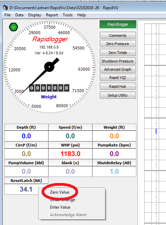Click the WHP (psi) header

[70, 145]
